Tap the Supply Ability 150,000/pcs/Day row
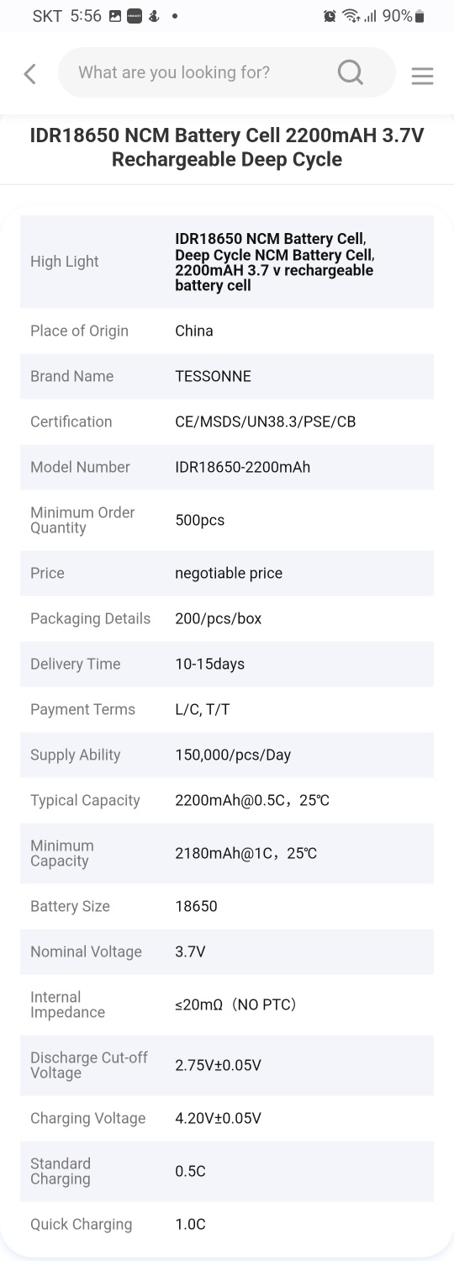This screenshot has height=1261, width=454. coord(227,755)
